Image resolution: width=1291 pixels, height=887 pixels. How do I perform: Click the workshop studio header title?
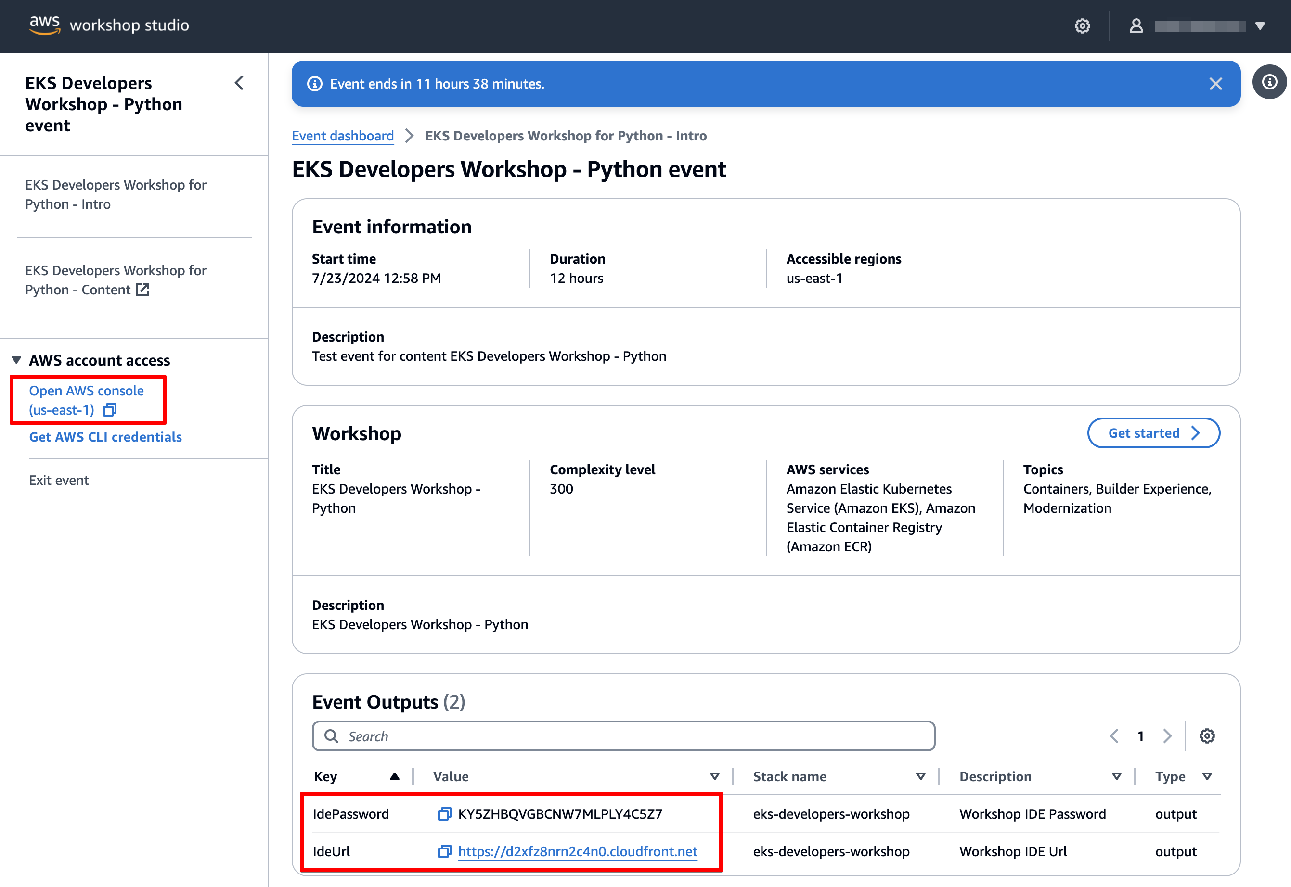coord(129,25)
